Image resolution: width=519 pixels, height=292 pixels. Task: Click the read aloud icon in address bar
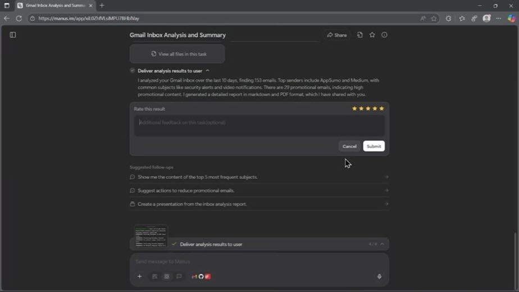pyautogui.click(x=423, y=19)
